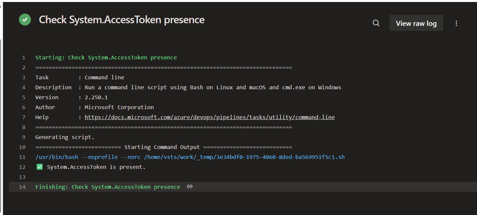Click log line number 7
Viewport: 477px width, 215px height.
[24, 117]
